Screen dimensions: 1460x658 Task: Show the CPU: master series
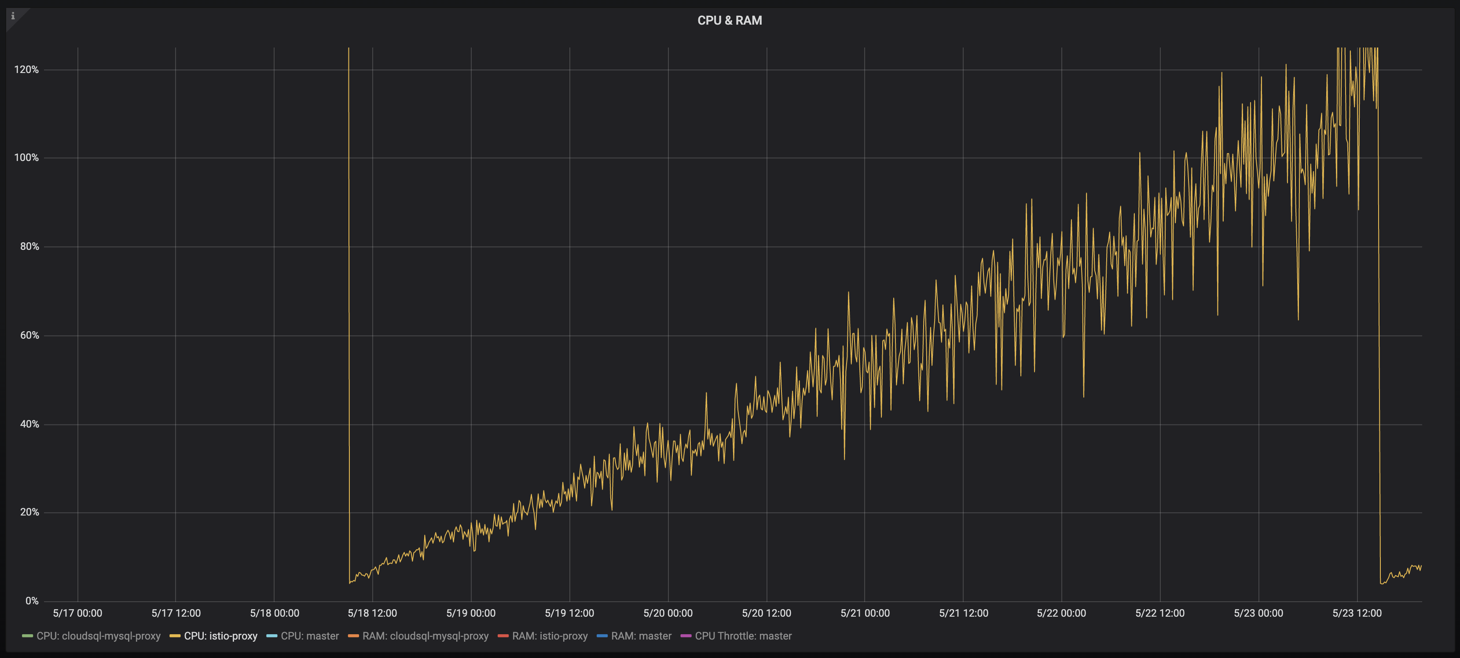coord(309,636)
